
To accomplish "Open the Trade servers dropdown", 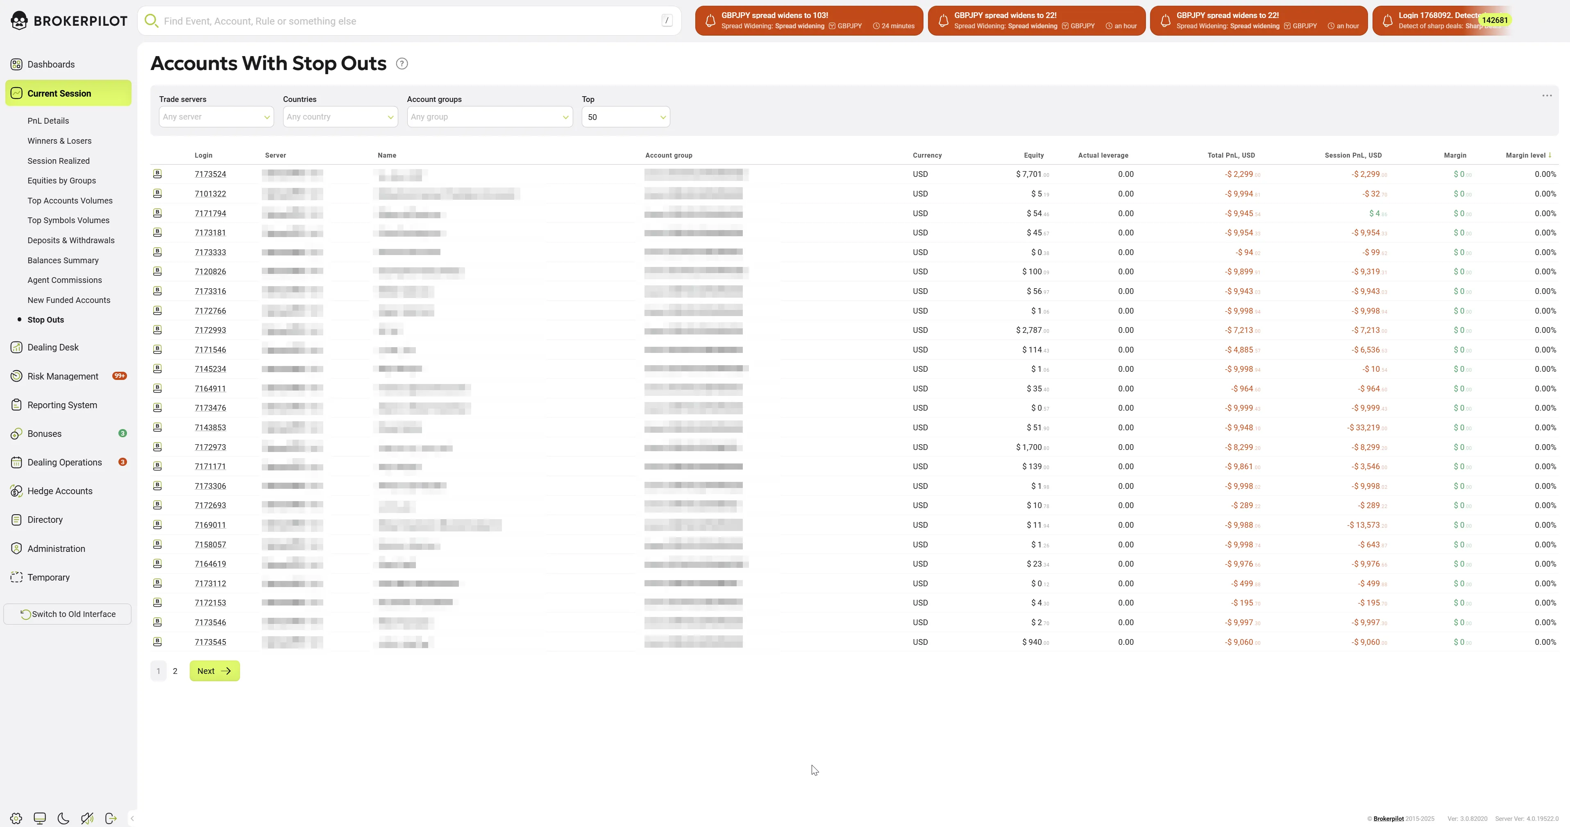I will (216, 117).
